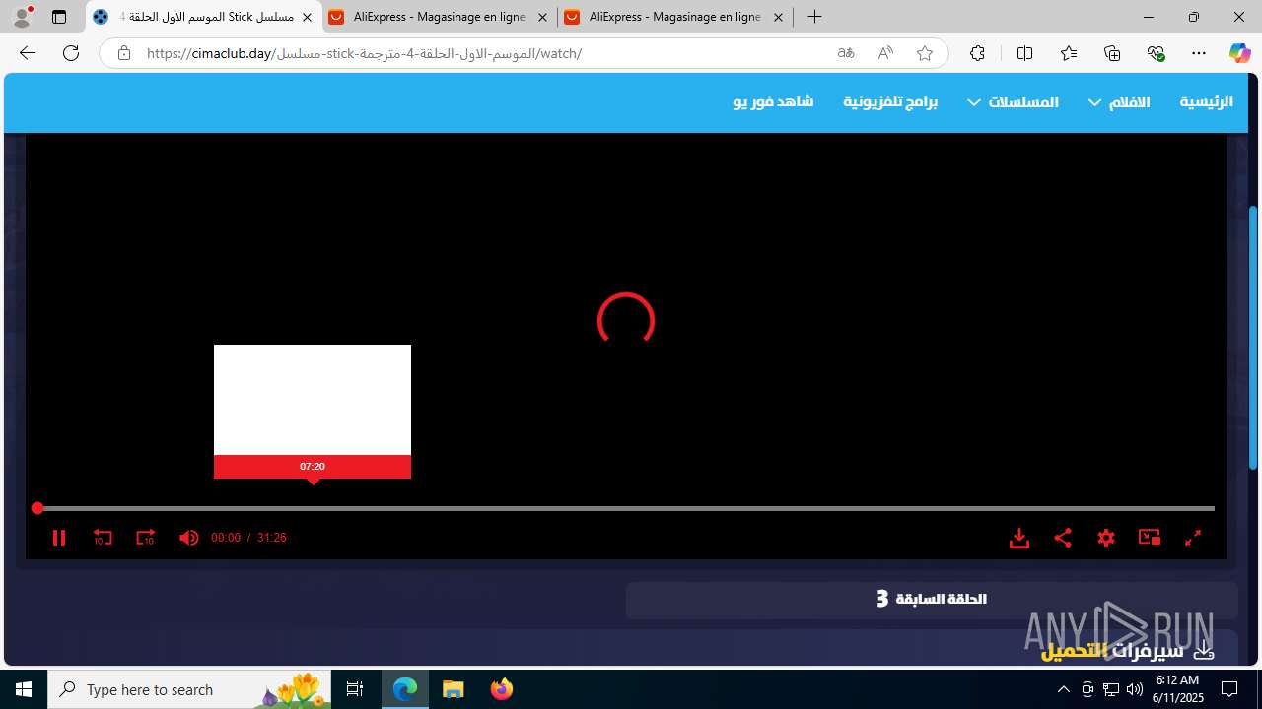Click the red playhead handle on the seek bar
Image resolution: width=1262 pixels, height=709 pixels.
[x=37, y=508]
